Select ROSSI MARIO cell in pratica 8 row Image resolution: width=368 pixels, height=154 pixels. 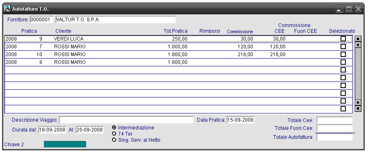click(70, 62)
